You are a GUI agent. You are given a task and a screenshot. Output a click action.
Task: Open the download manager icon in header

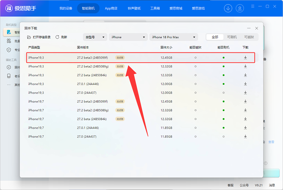coord(228,8)
